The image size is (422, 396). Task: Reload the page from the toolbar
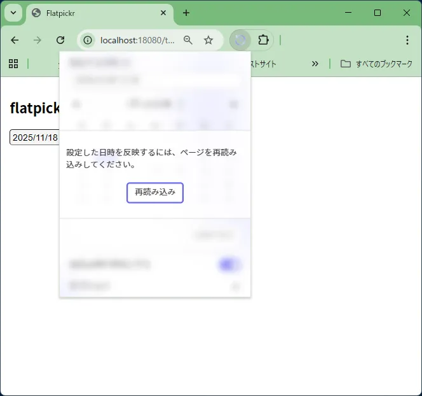60,40
